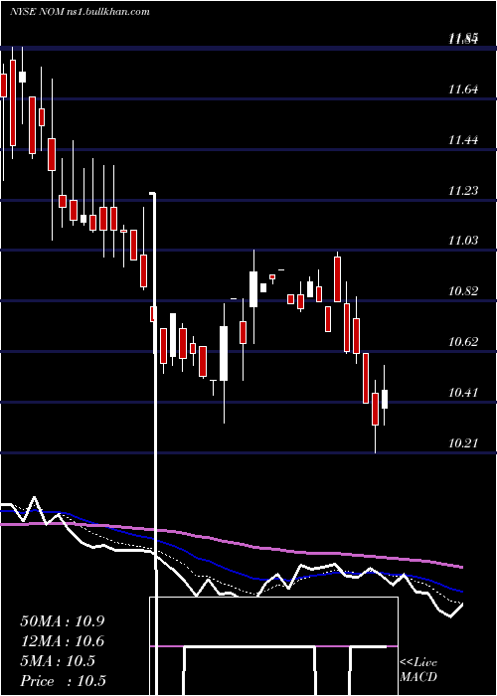
Task: Click the 10.62 price axis label
Action: [463, 342]
